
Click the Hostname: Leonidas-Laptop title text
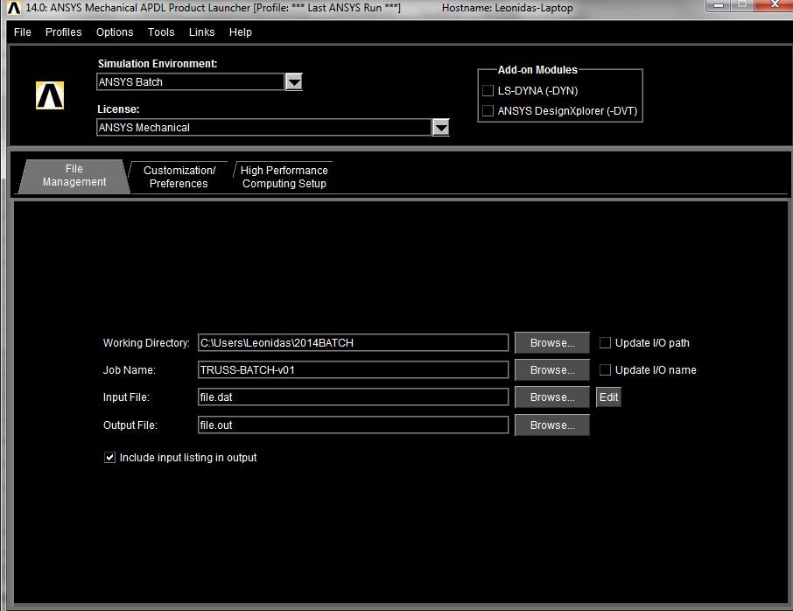[508, 8]
